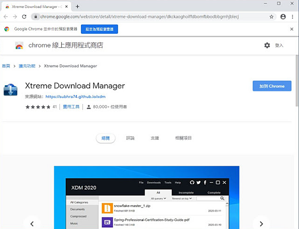
Task: Click the search magnifier in XDM screenshot
Action: click(x=222, y=198)
